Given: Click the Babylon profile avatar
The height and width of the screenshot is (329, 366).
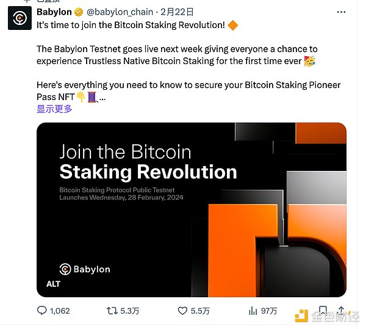Looking at the screenshot, I should coord(20,18).
